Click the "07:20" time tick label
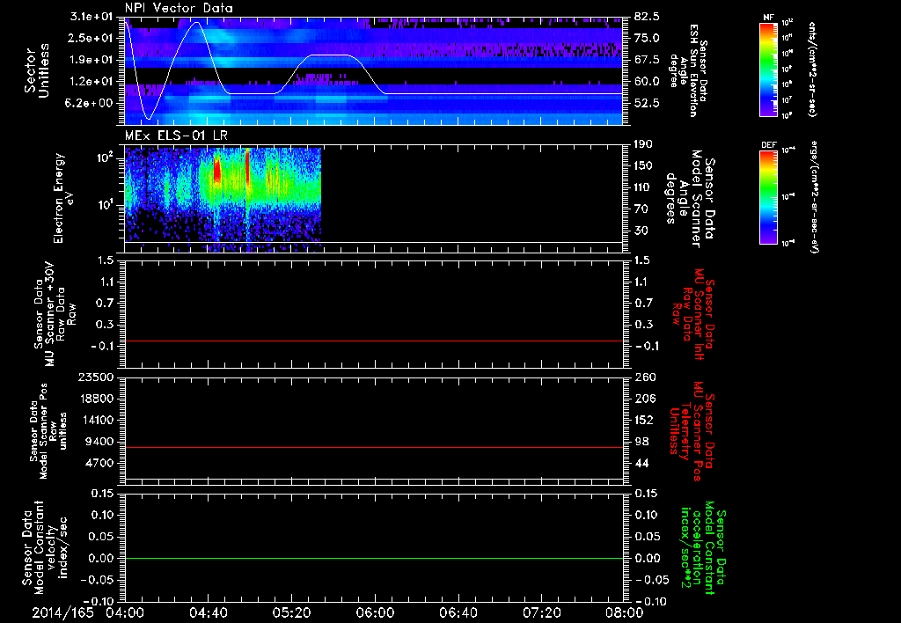Screen dimensions: 901x623 541,612
